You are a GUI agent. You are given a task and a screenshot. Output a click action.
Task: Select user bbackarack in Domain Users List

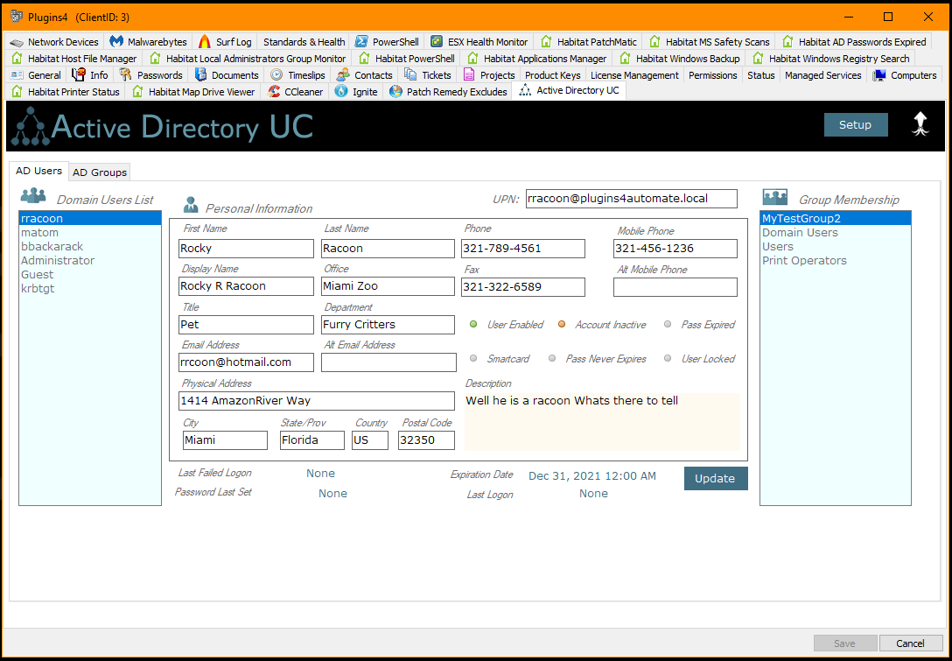[52, 247]
